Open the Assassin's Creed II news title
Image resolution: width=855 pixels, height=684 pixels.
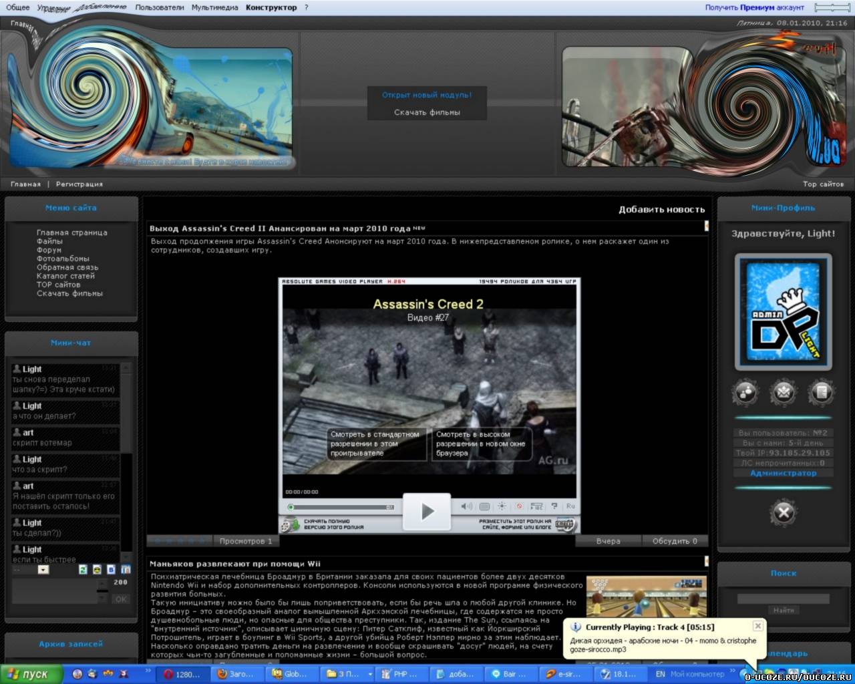(280, 228)
